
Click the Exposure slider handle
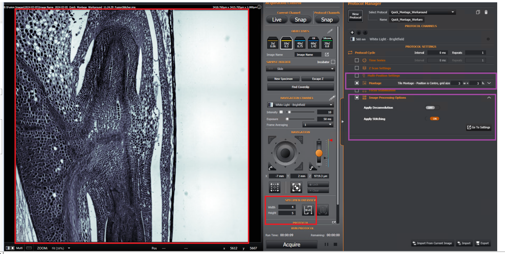(x=287, y=119)
